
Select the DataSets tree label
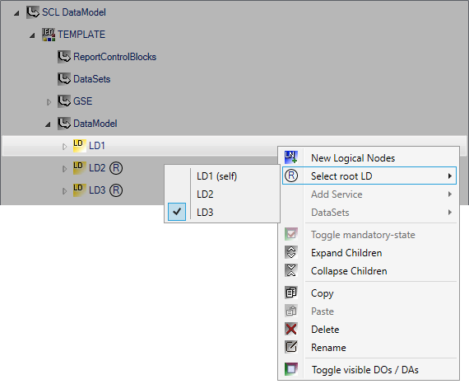pyautogui.click(x=91, y=79)
